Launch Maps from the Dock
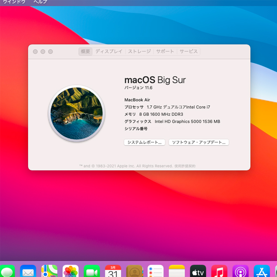277x277 pixels. pos(49,271)
